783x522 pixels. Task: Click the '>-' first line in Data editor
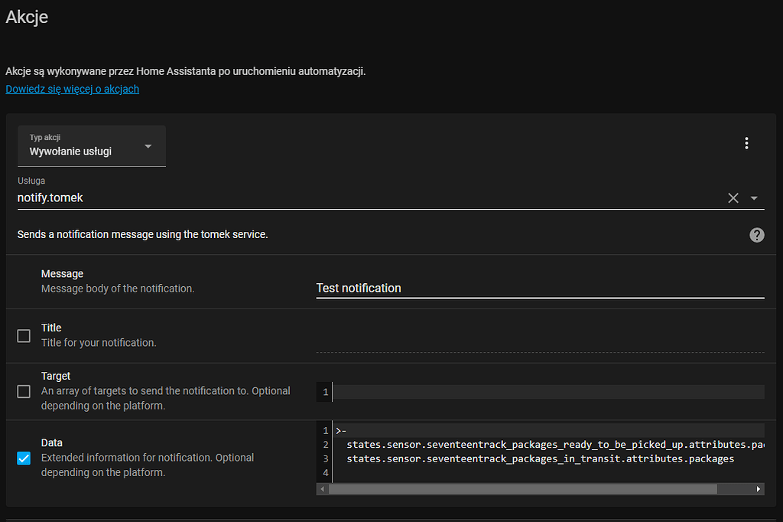click(341, 430)
